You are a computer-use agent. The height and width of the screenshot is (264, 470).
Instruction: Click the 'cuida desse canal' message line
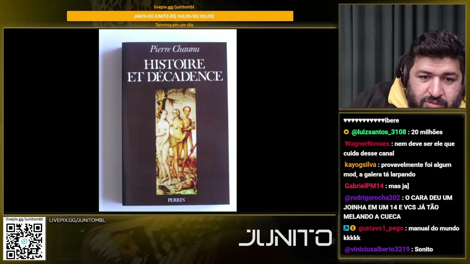(x=369, y=153)
